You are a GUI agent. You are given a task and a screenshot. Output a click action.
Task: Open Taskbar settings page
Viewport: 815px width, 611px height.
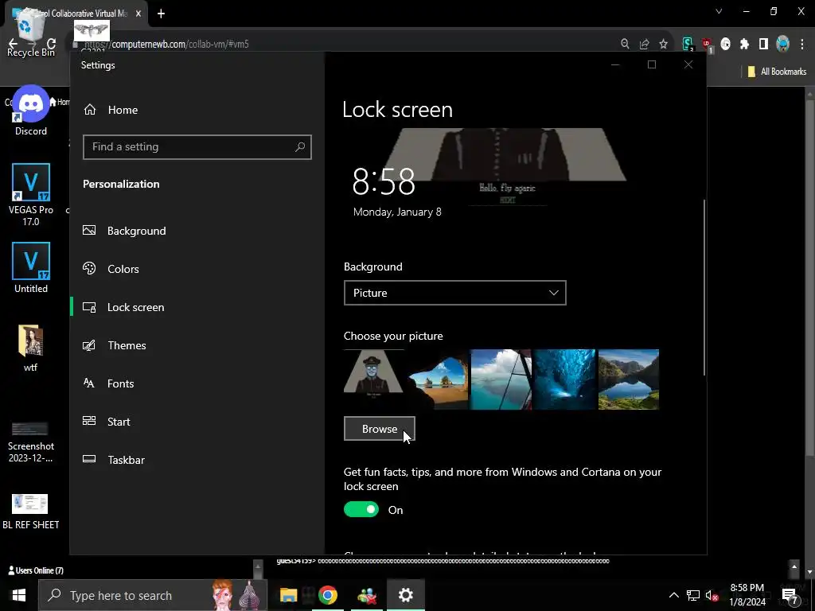[114, 460]
